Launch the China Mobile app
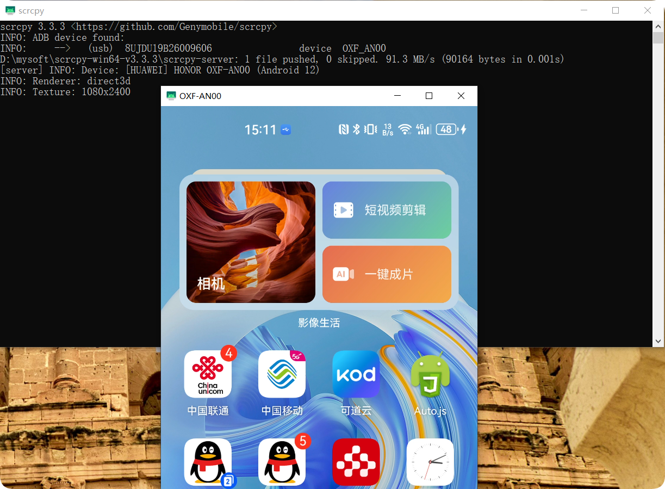This screenshot has height=489, width=665. point(282,374)
